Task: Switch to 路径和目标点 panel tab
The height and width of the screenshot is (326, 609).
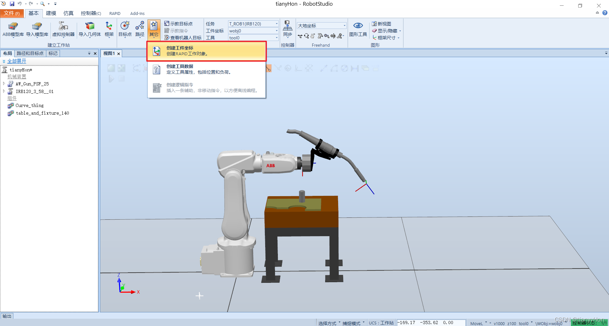Action: pos(30,53)
